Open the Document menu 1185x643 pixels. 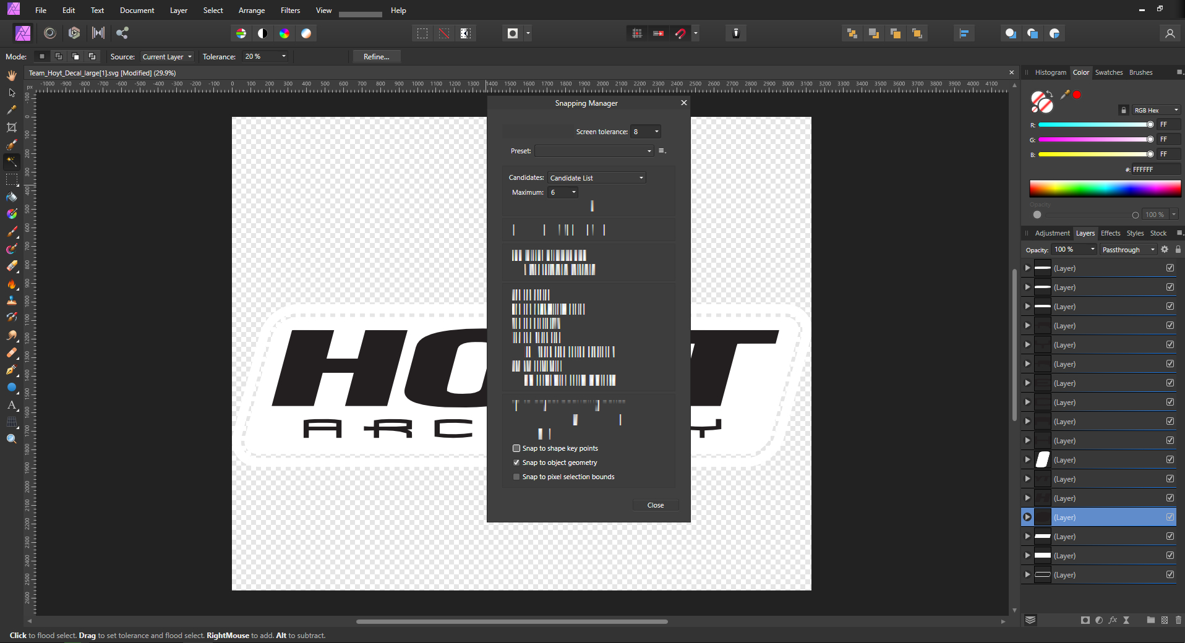137,11
